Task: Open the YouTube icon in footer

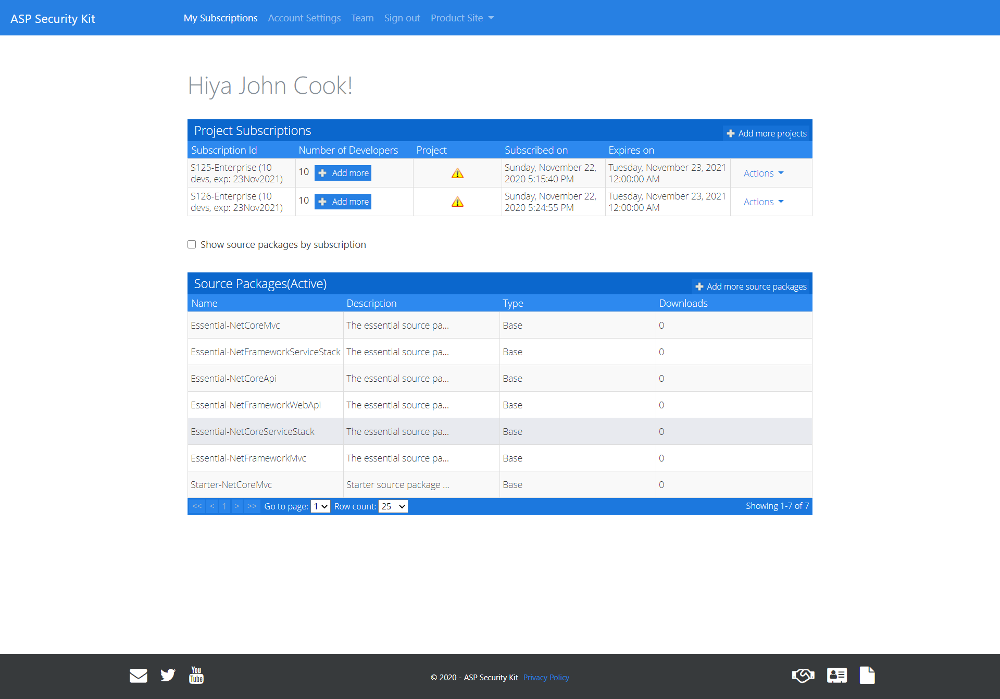Action: click(196, 675)
